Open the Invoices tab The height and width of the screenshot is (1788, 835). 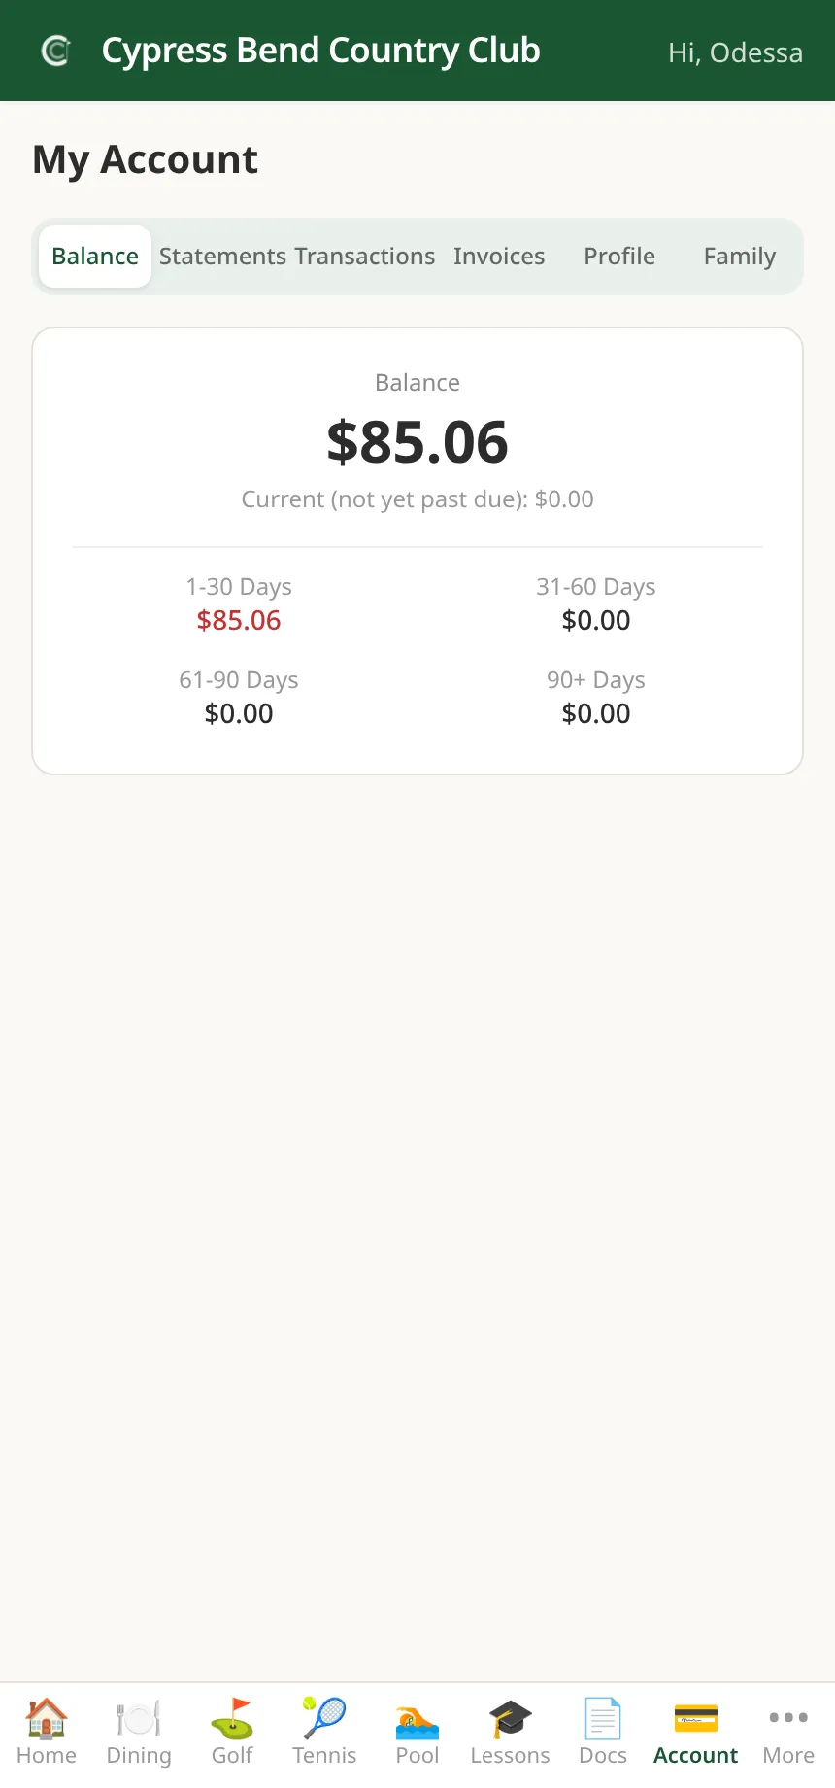(499, 257)
